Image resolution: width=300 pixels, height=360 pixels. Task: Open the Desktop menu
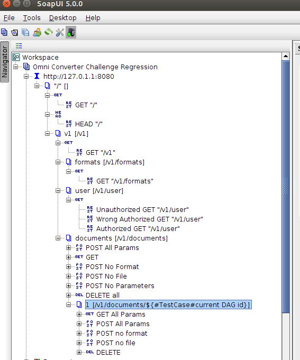[x=63, y=18]
